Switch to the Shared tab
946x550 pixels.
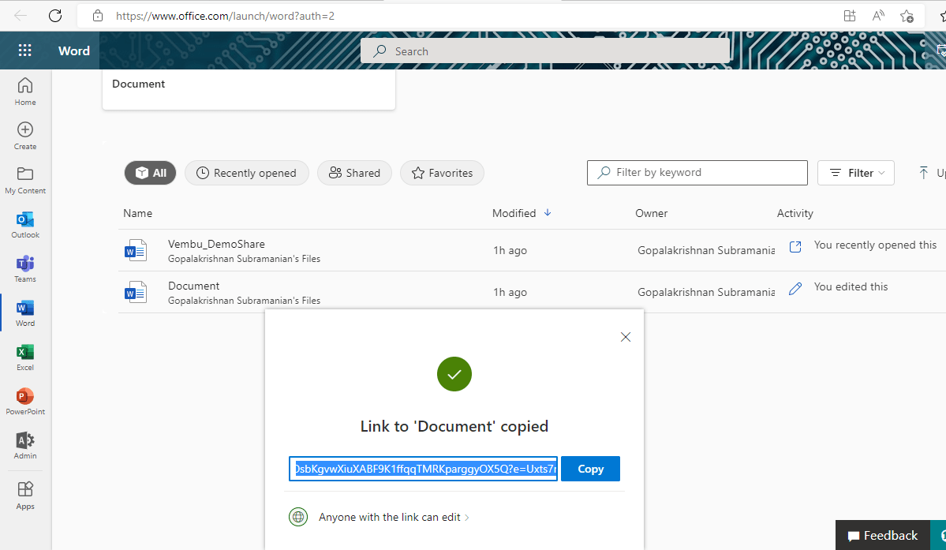[355, 173]
